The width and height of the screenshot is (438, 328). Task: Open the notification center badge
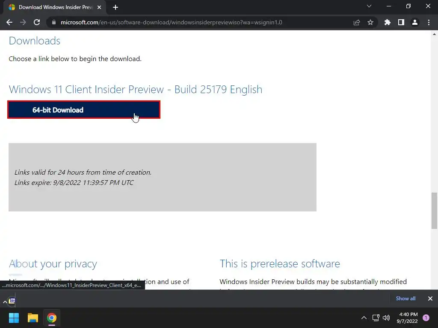click(426, 318)
